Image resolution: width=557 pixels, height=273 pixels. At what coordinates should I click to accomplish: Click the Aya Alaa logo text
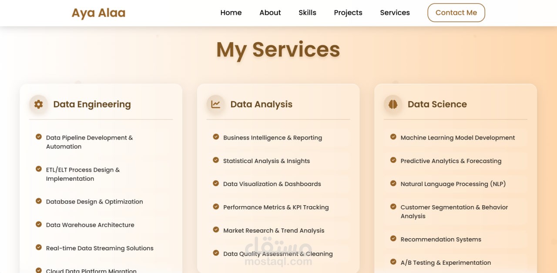tap(98, 13)
